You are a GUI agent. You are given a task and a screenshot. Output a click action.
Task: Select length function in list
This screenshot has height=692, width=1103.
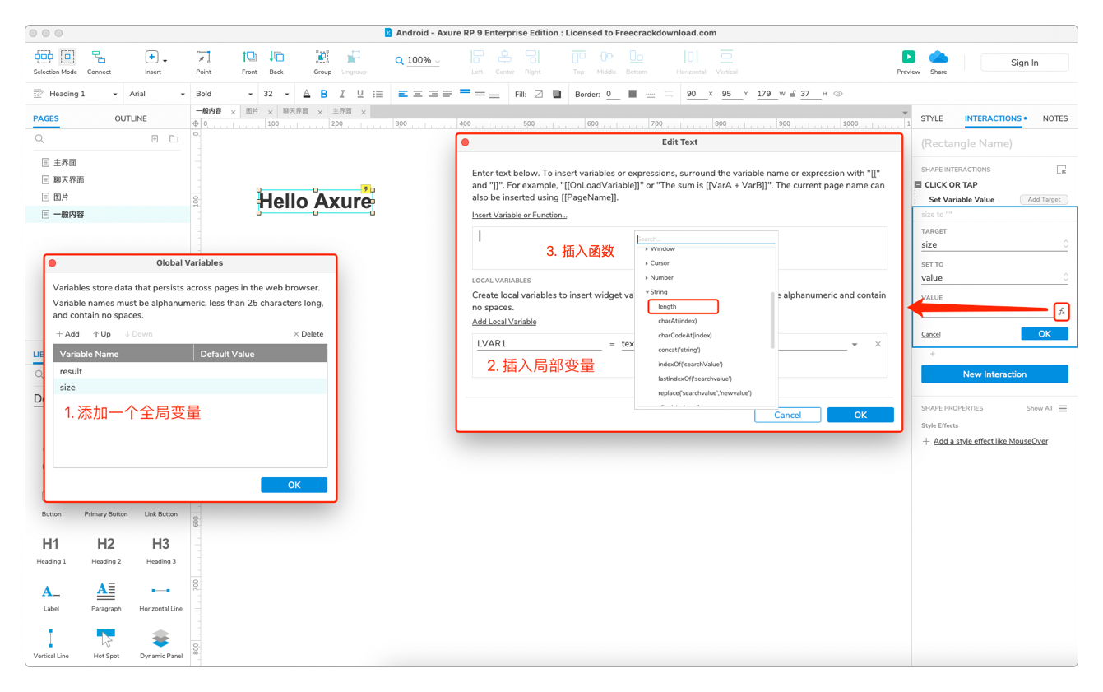coord(667,306)
